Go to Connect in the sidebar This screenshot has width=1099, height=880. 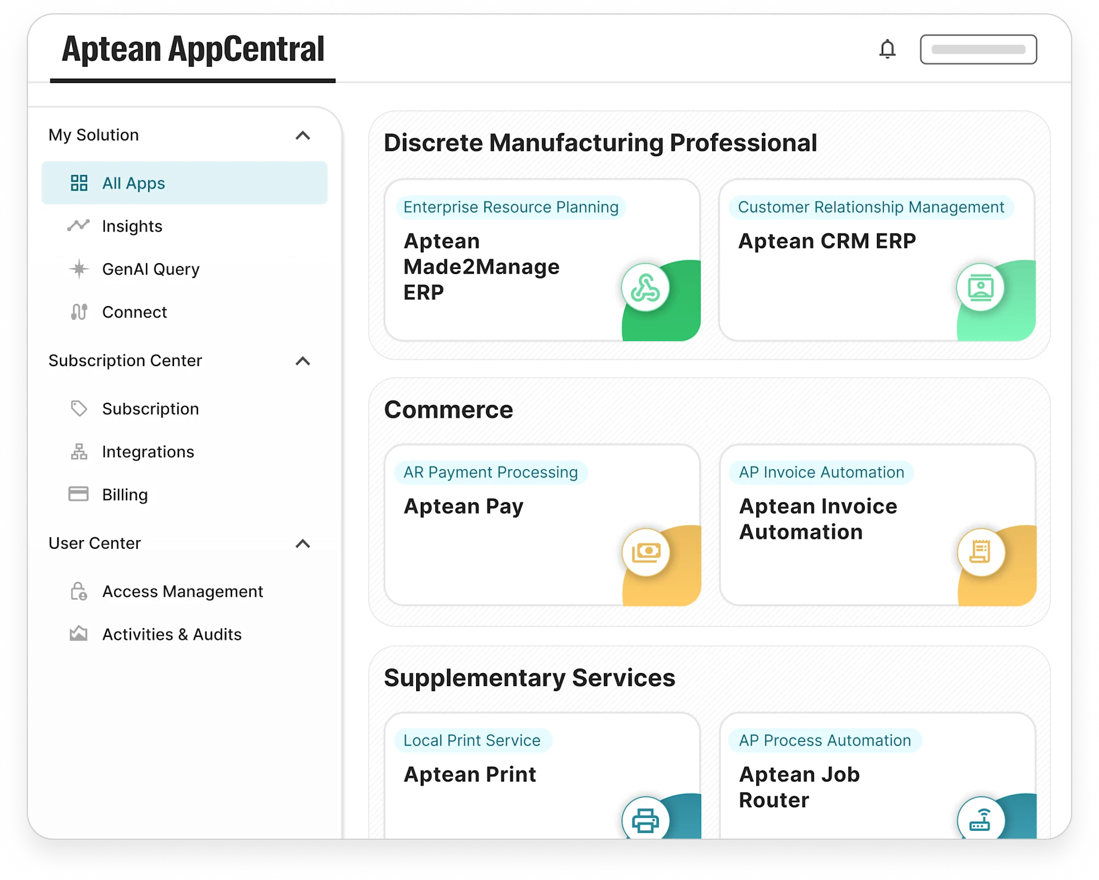(184, 312)
